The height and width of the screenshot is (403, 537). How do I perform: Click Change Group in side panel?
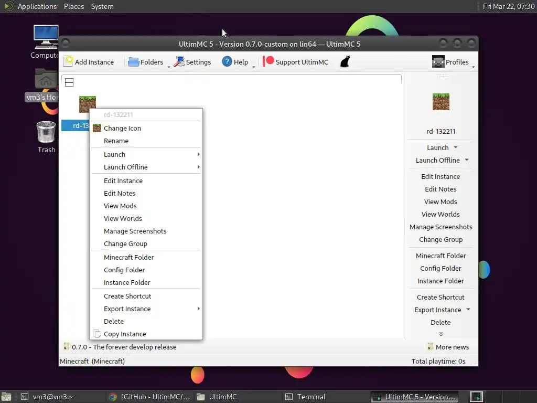pos(441,240)
